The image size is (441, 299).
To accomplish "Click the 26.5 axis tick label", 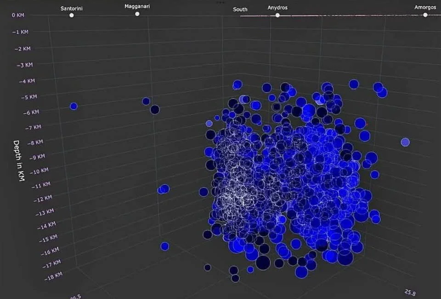I will click(76, 296).
